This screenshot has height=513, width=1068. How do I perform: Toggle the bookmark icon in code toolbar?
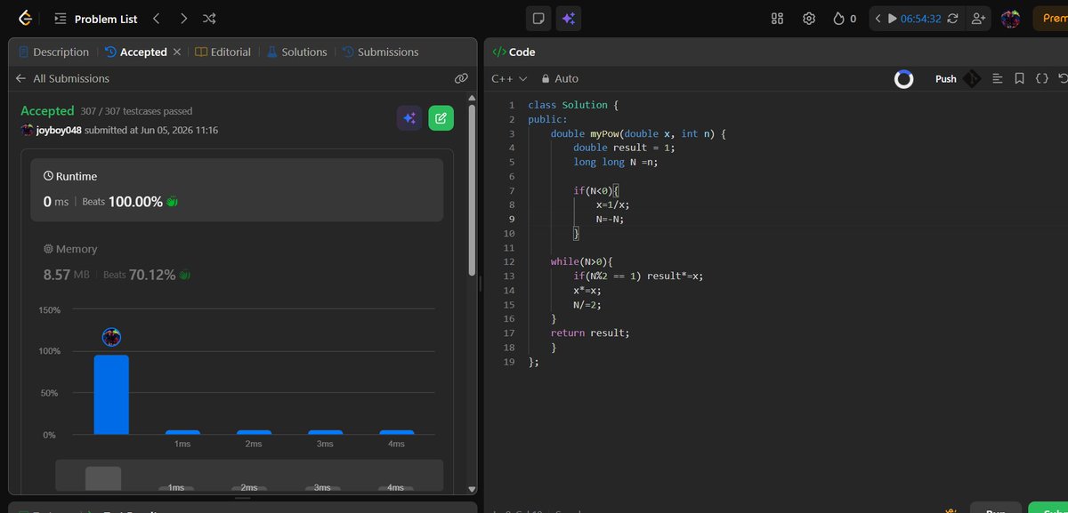click(x=1020, y=78)
